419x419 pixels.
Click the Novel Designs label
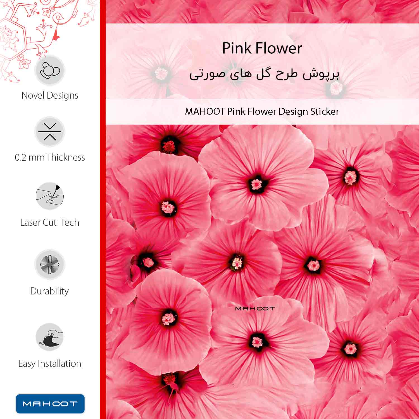(50, 96)
